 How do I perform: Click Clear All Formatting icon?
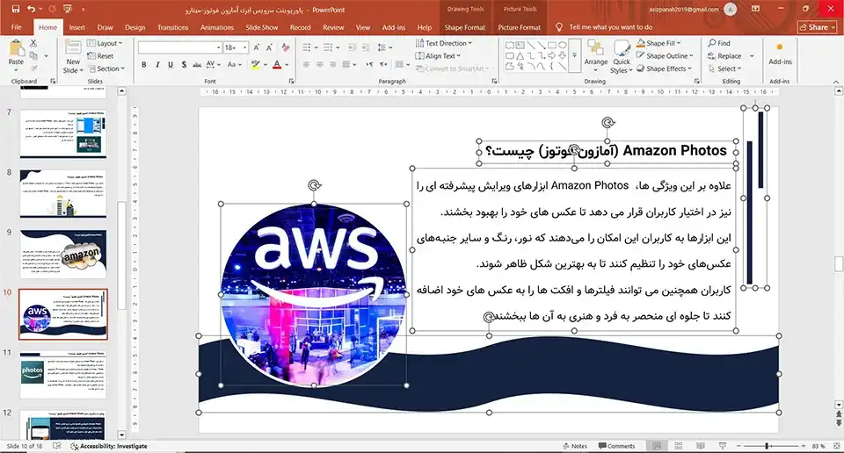click(286, 47)
